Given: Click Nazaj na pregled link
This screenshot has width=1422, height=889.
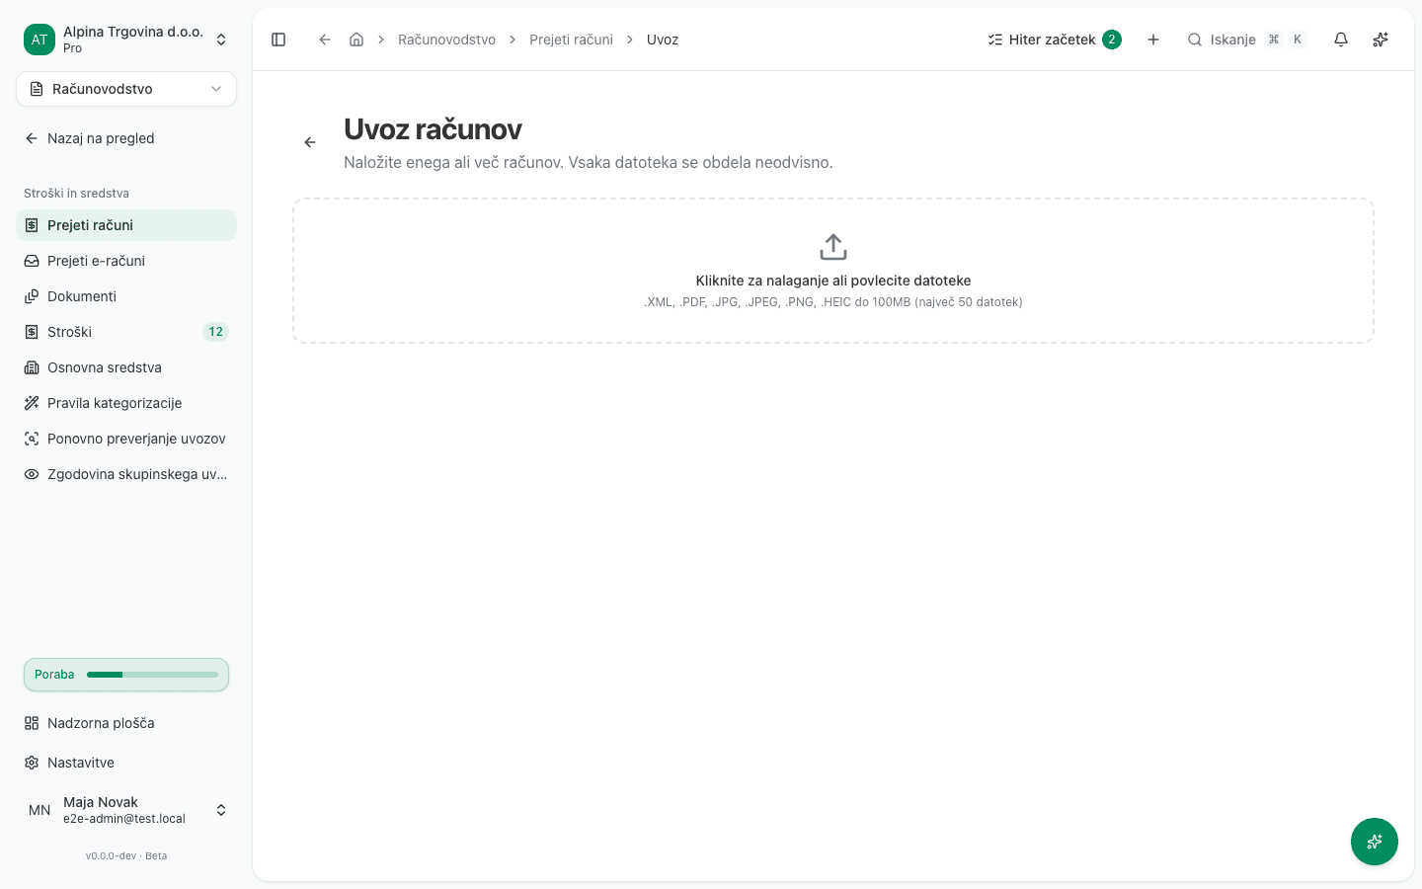Looking at the screenshot, I should tap(126, 138).
